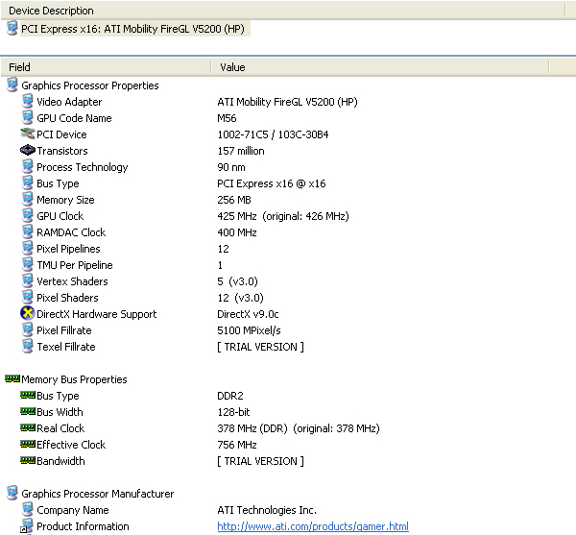Click the Memory Bus Properties memory icon
The height and width of the screenshot is (535, 576).
[x=12, y=378]
